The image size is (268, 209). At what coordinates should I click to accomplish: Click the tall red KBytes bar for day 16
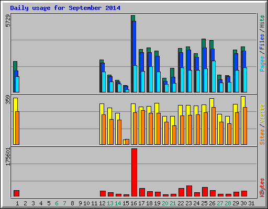point(134,172)
